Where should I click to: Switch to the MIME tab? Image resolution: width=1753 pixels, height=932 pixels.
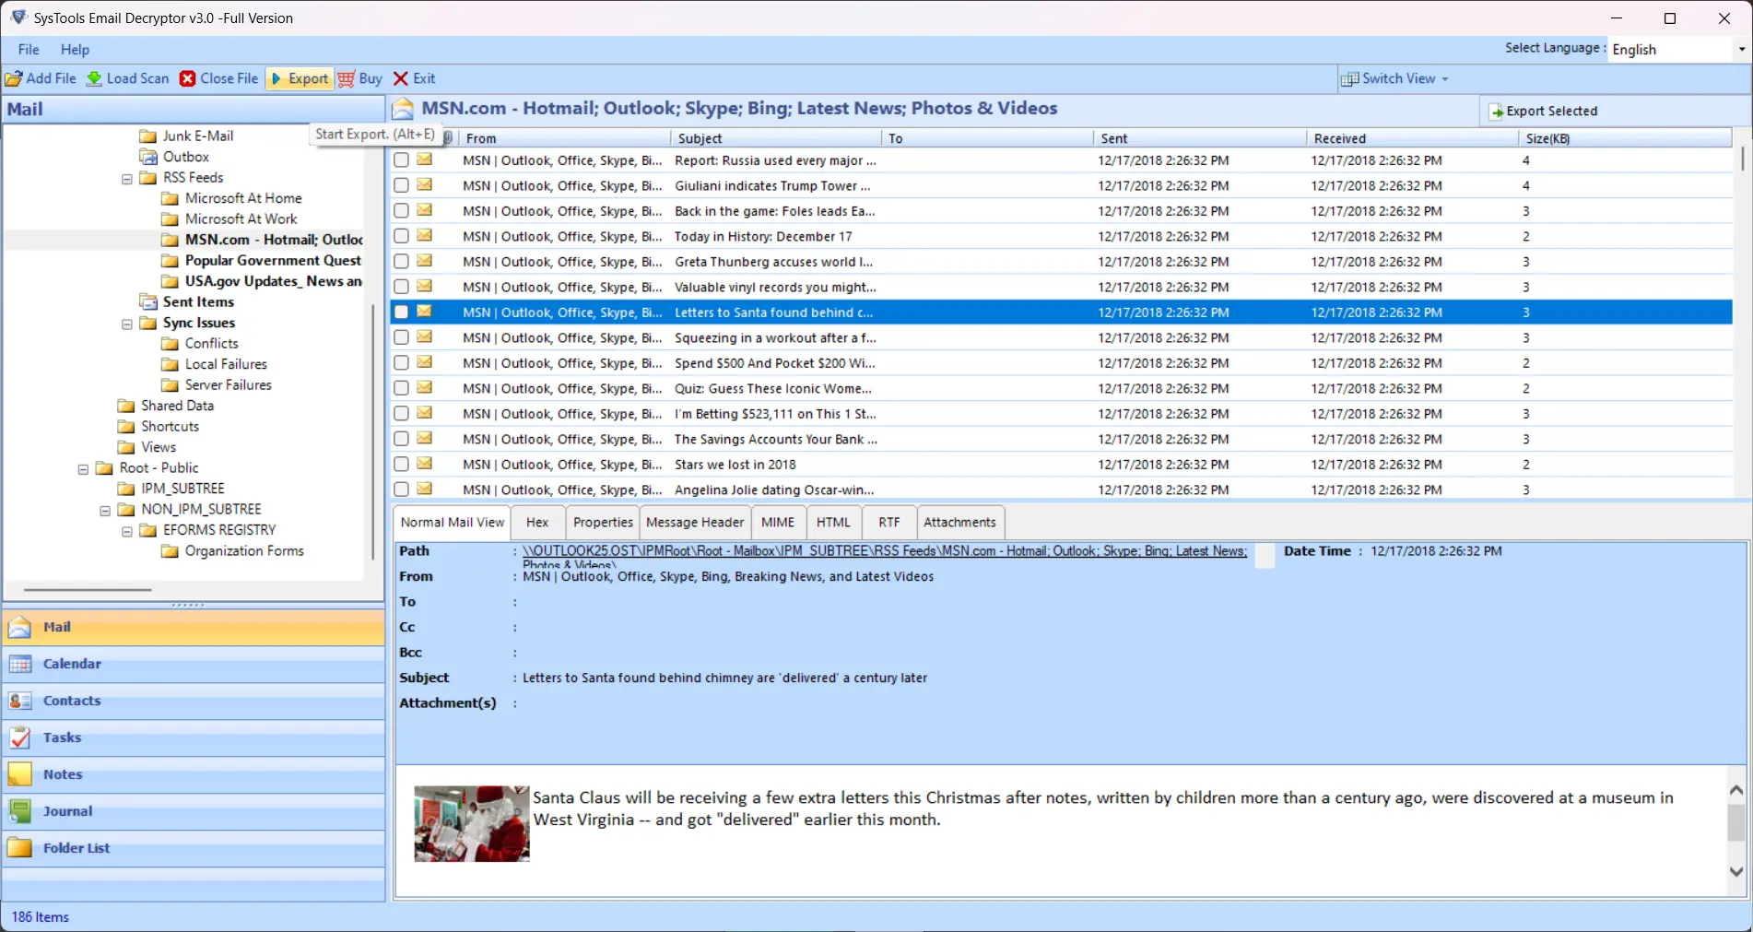(778, 523)
